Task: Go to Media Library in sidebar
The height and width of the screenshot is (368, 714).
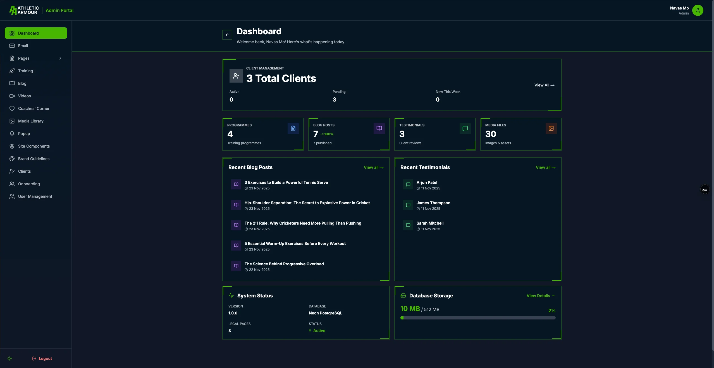Action: (x=31, y=121)
